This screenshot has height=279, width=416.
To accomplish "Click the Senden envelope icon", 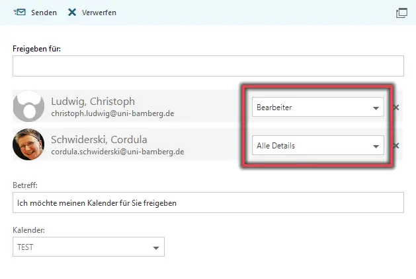I will [x=20, y=12].
